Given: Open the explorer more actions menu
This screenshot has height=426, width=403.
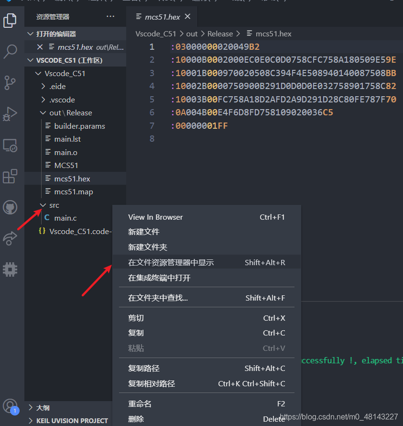Looking at the screenshot, I should point(110,17).
